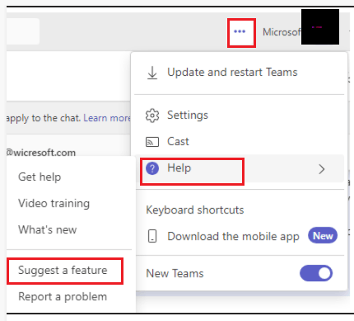Follow the Learn more link
Image resolution: width=354 pixels, height=321 pixels.
(107, 118)
